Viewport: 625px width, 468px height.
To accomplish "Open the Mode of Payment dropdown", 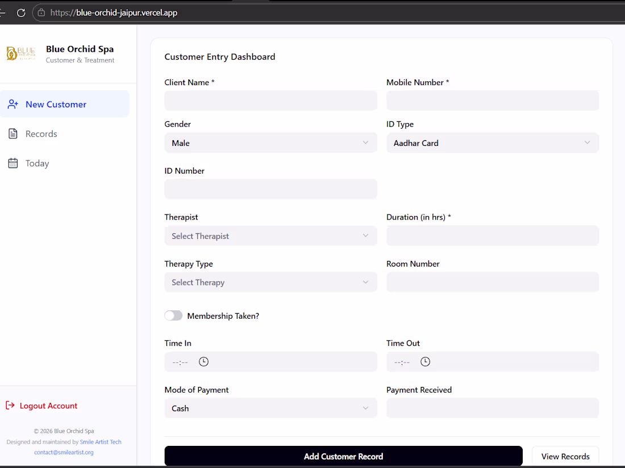I will (270, 408).
